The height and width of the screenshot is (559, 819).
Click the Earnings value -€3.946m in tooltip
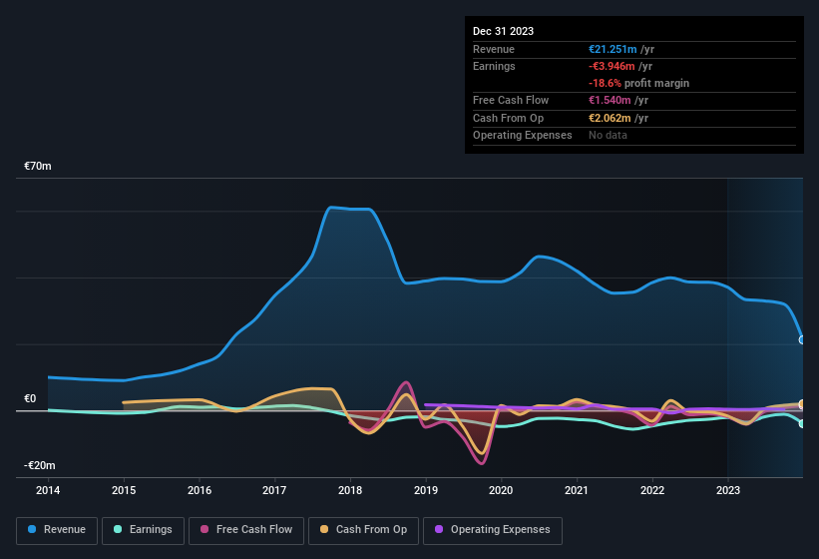click(621, 66)
